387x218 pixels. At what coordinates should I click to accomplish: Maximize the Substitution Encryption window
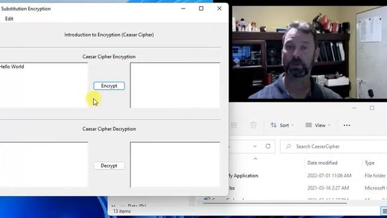201,8
